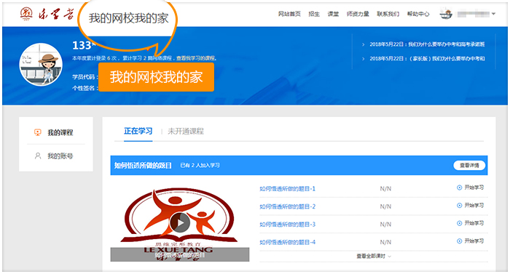
Task: Click the large profile avatar picture
Action: (x=41, y=64)
